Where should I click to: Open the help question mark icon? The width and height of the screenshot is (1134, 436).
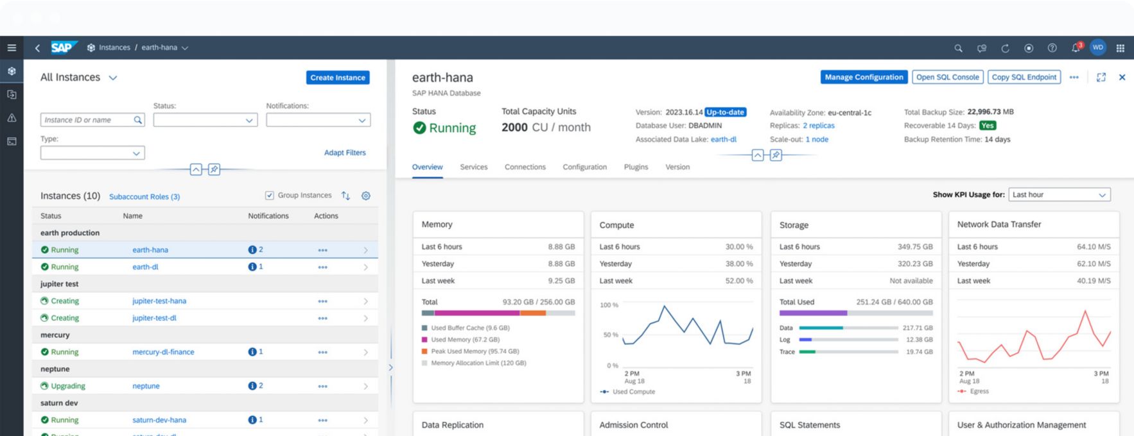(1052, 48)
